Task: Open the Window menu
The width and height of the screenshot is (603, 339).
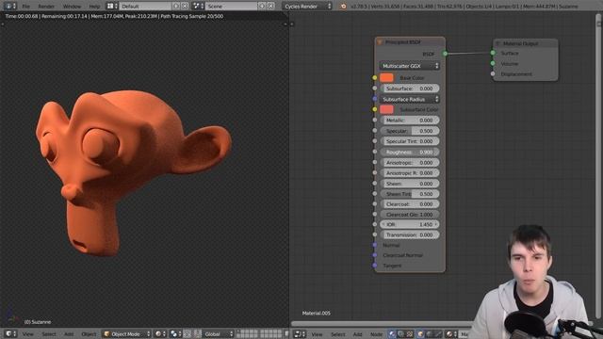Action: click(x=72, y=7)
